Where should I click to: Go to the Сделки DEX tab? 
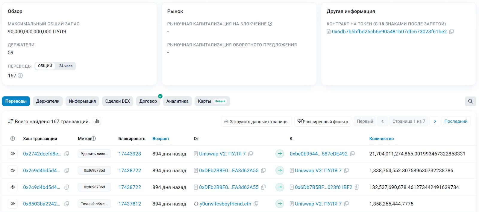pos(118,101)
